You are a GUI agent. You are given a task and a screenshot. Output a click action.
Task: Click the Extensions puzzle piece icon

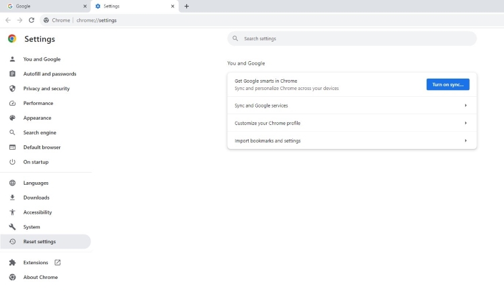click(x=12, y=263)
